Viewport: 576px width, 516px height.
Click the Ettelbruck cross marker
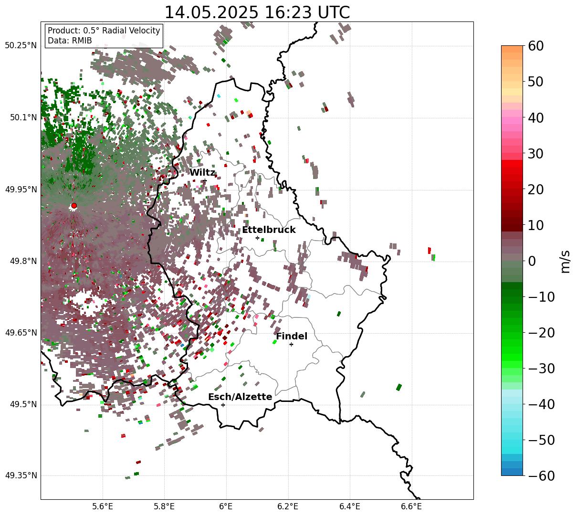click(x=257, y=238)
